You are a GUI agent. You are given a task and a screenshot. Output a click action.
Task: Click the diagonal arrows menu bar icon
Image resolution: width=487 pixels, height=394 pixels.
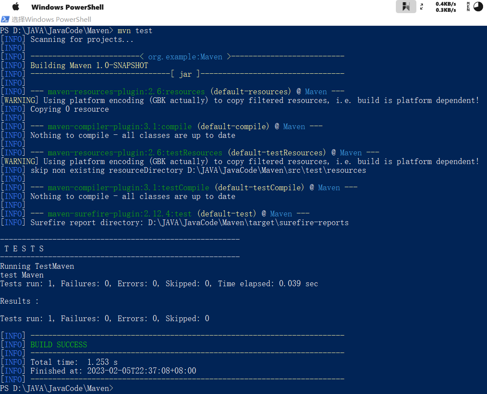coord(422,7)
